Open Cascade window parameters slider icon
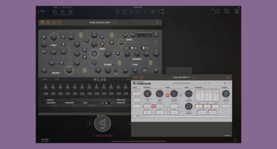The width and height of the screenshot is (277, 149). click(135, 77)
